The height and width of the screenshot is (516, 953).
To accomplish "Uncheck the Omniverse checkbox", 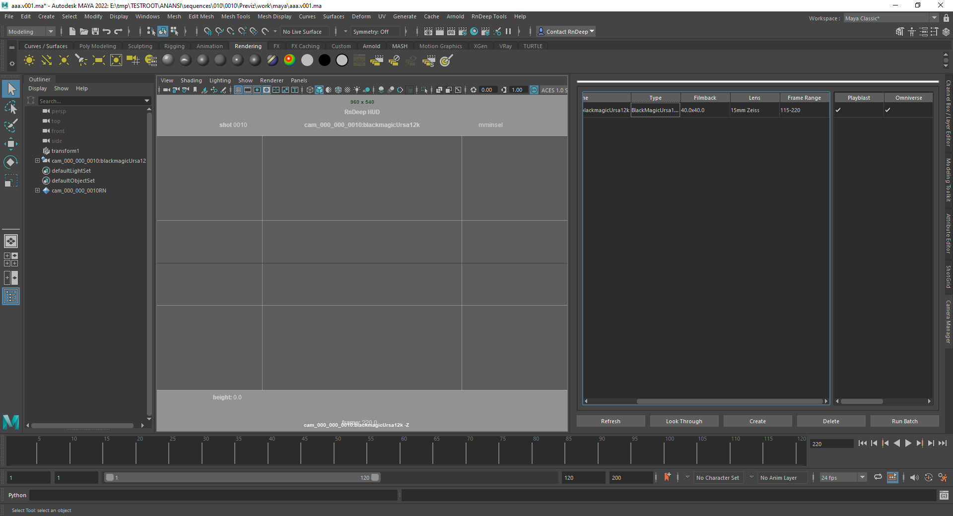I will click(x=888, y=110).
